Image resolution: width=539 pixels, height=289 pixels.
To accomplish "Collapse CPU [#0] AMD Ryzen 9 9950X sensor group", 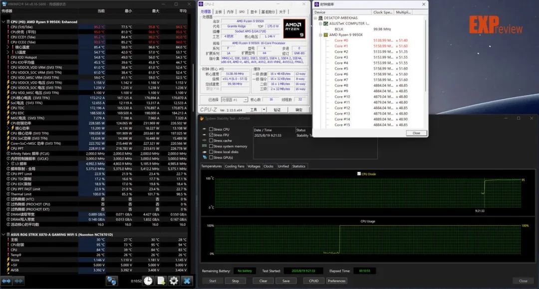I will pyautogui.click(x=3, y=21).
